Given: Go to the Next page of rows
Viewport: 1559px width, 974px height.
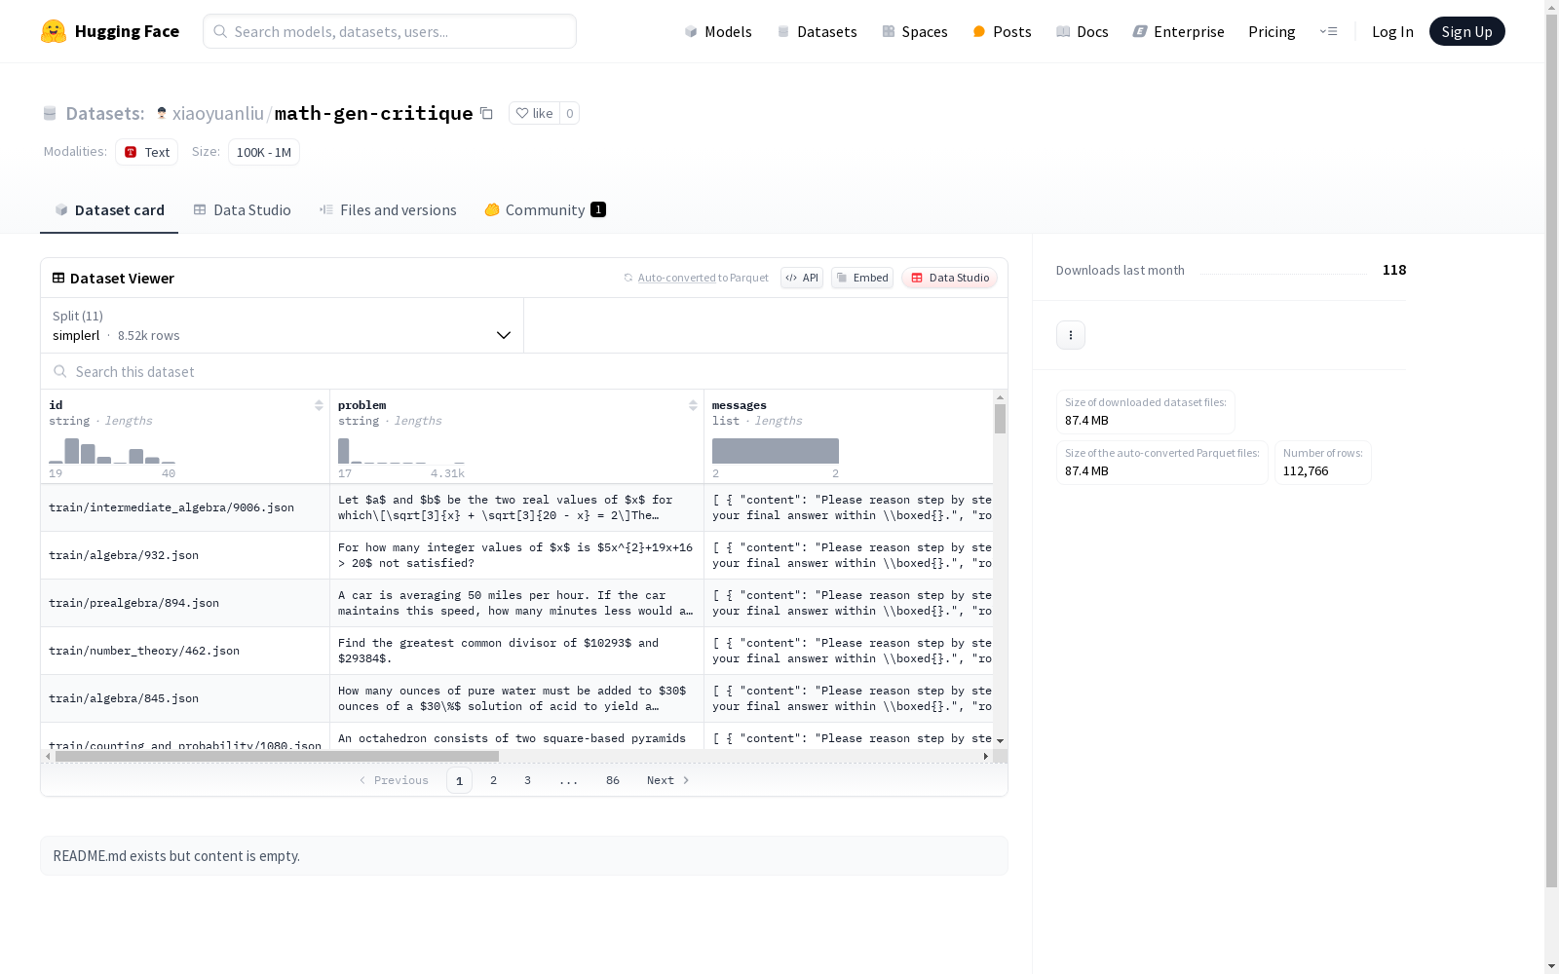Looking at the screenshot, I should click(668, 780).
